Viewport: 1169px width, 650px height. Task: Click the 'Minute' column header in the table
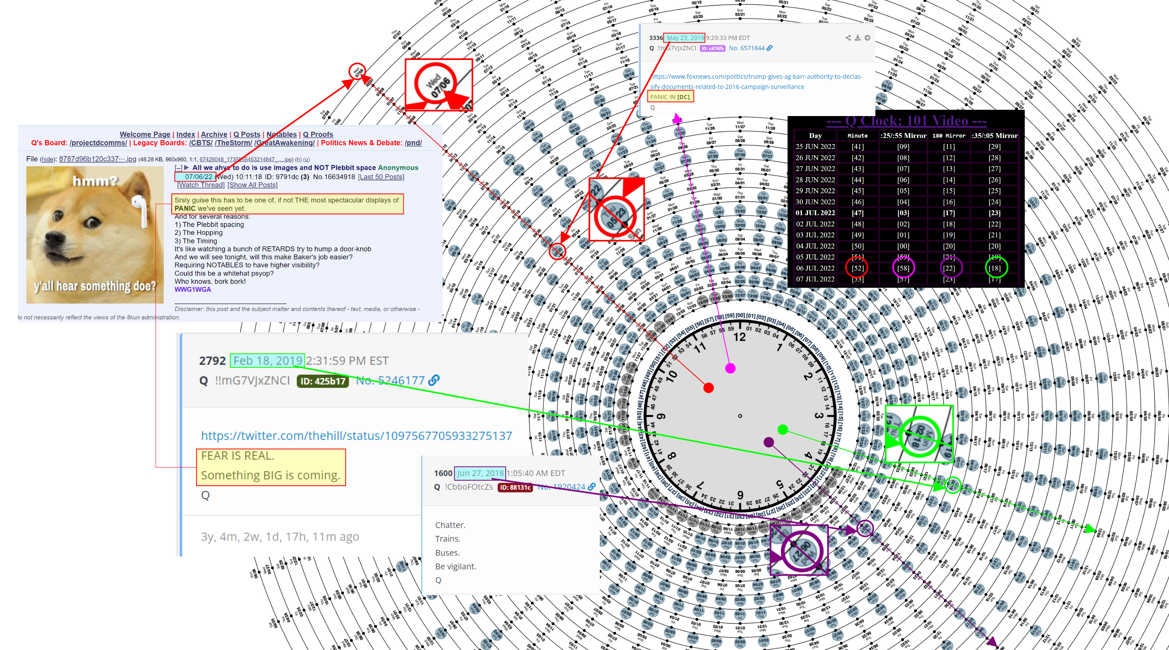[x=857, y=136]
